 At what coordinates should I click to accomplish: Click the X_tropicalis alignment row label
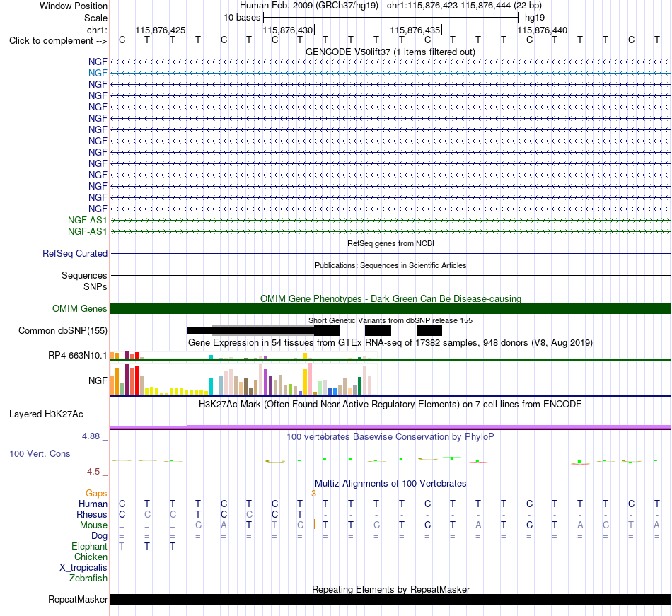83,568
